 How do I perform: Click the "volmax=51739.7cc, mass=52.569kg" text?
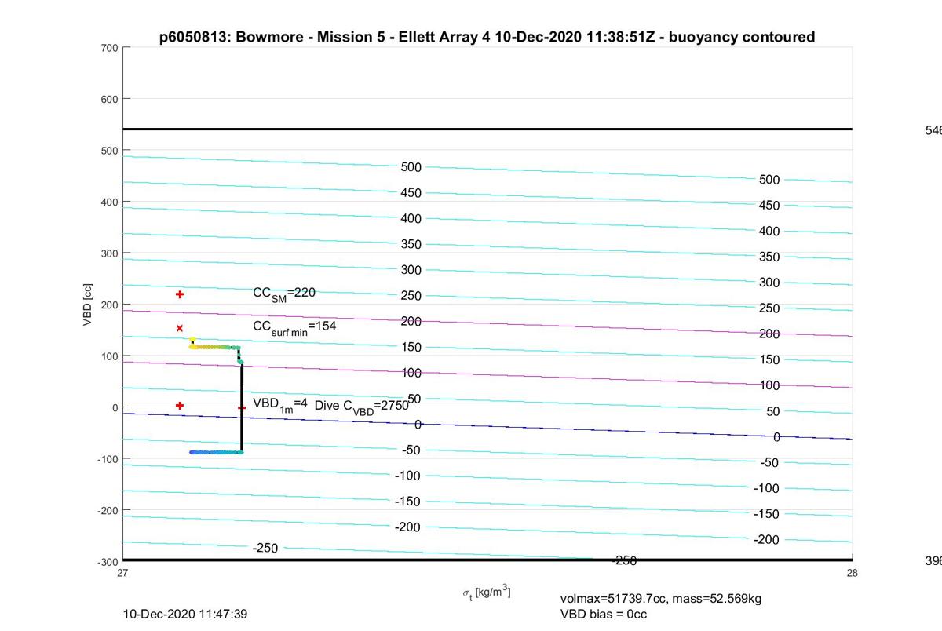click(661, 599)
